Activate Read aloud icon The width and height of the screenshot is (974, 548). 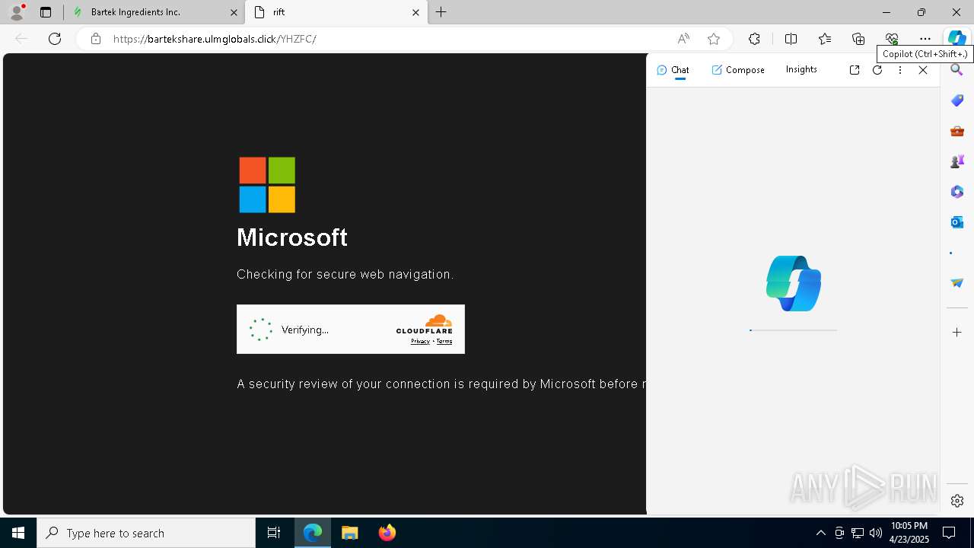tap(683, 39)
